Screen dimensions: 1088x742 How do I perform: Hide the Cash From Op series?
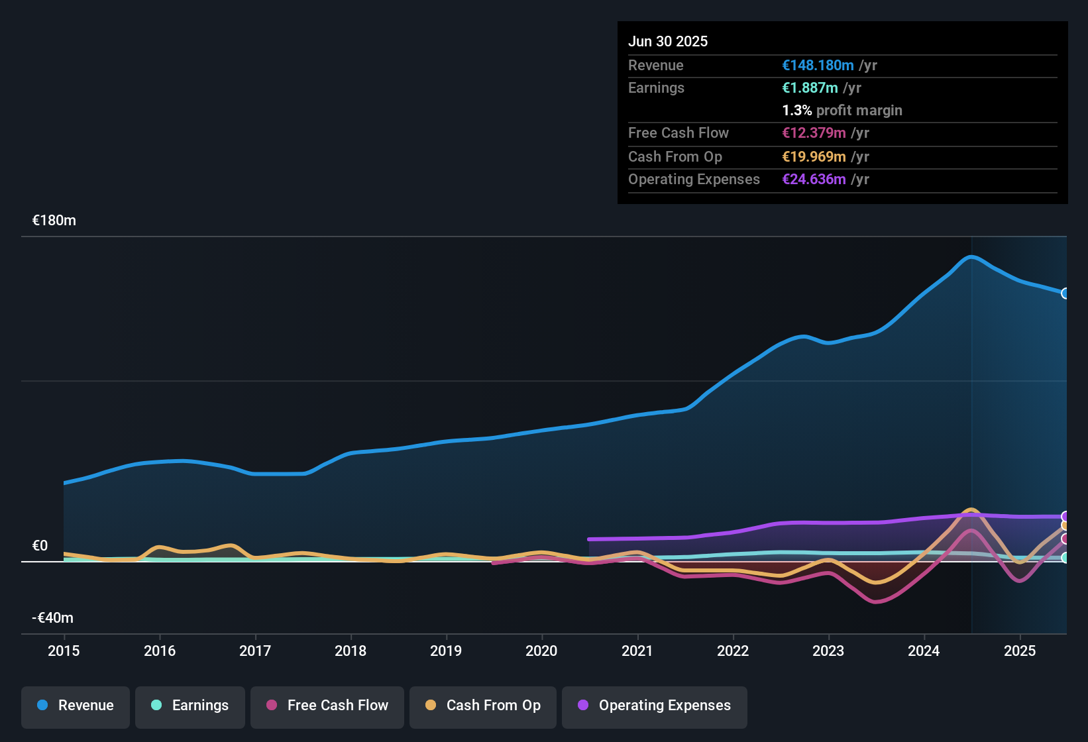[483, 706]
